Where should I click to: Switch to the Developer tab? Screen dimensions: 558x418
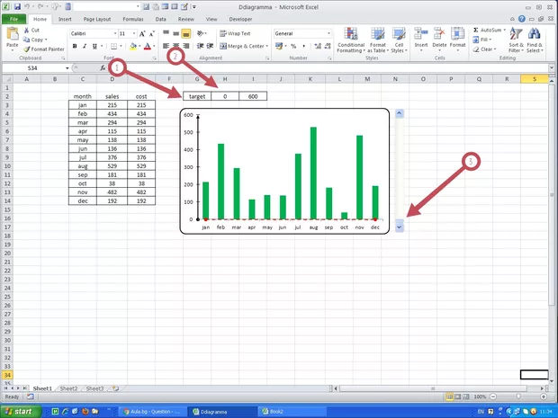[x=240, y=19]
